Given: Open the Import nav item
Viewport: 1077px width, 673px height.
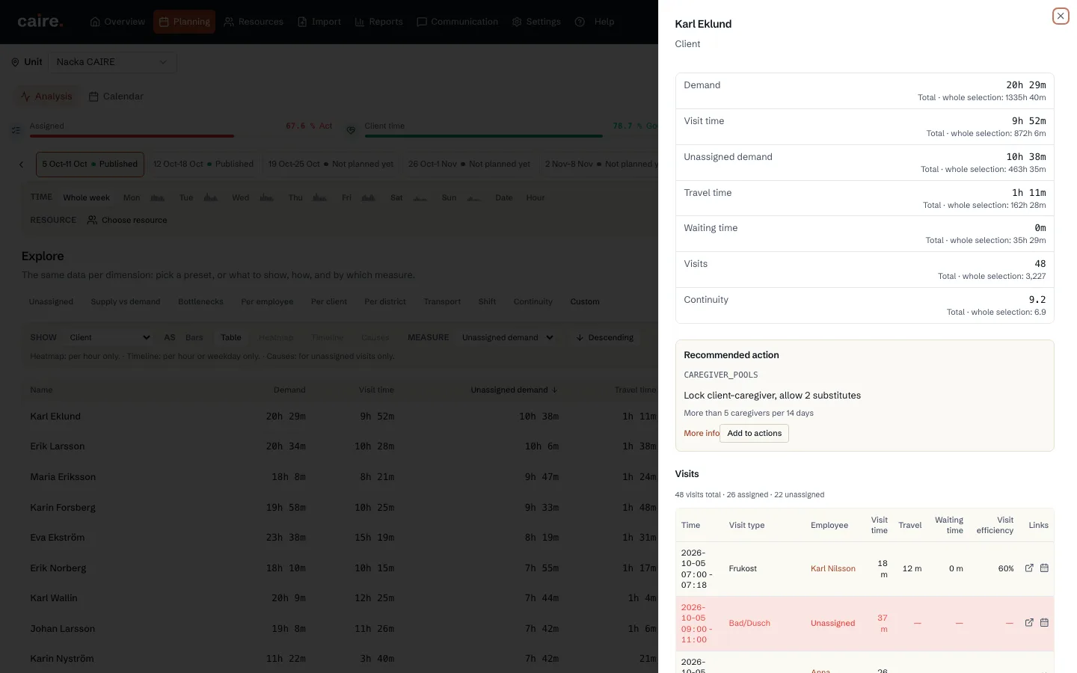Looking at the screenshot, I should (319, 22).
